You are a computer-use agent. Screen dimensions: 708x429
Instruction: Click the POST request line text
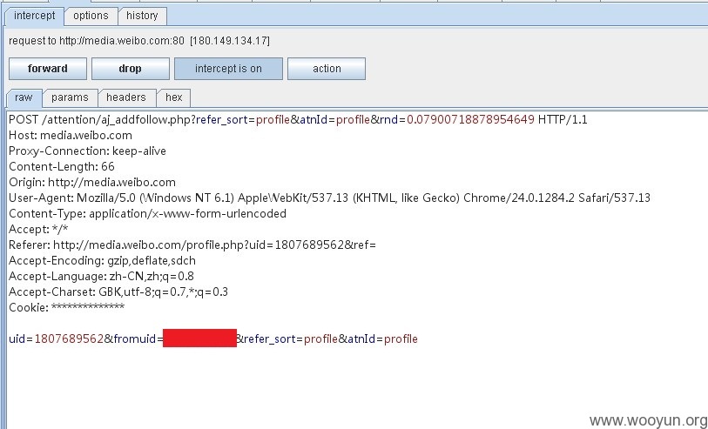tap(298, 119)
